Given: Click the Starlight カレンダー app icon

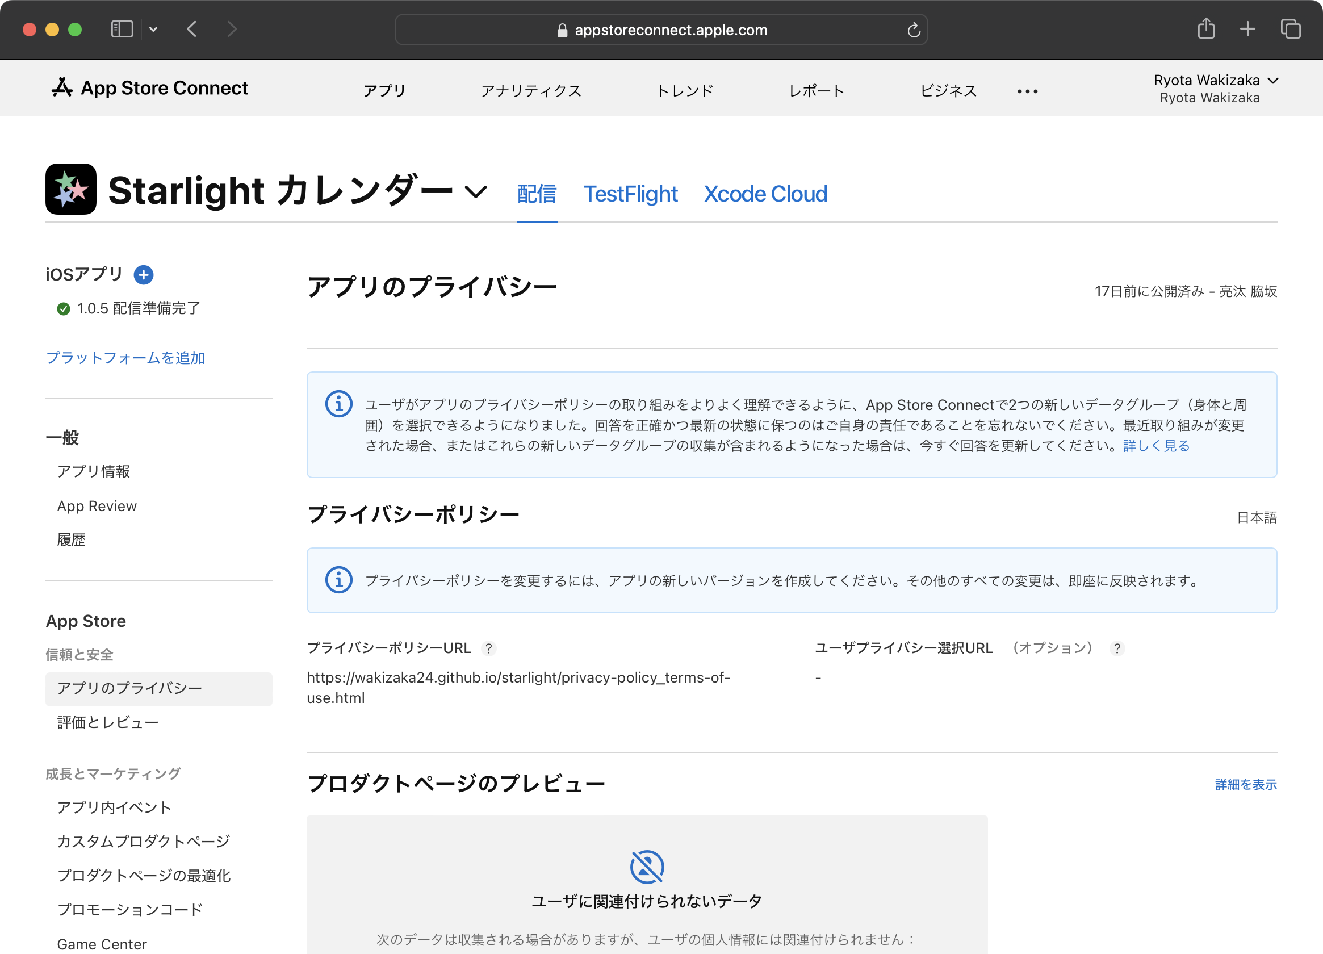Looking at the screenshot, I should [x=71, y=189].
